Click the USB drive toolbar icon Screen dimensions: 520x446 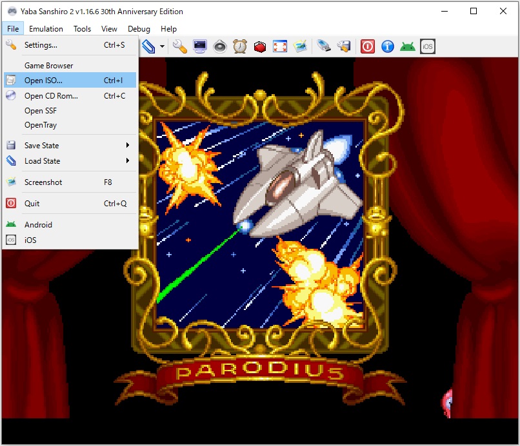324,46
